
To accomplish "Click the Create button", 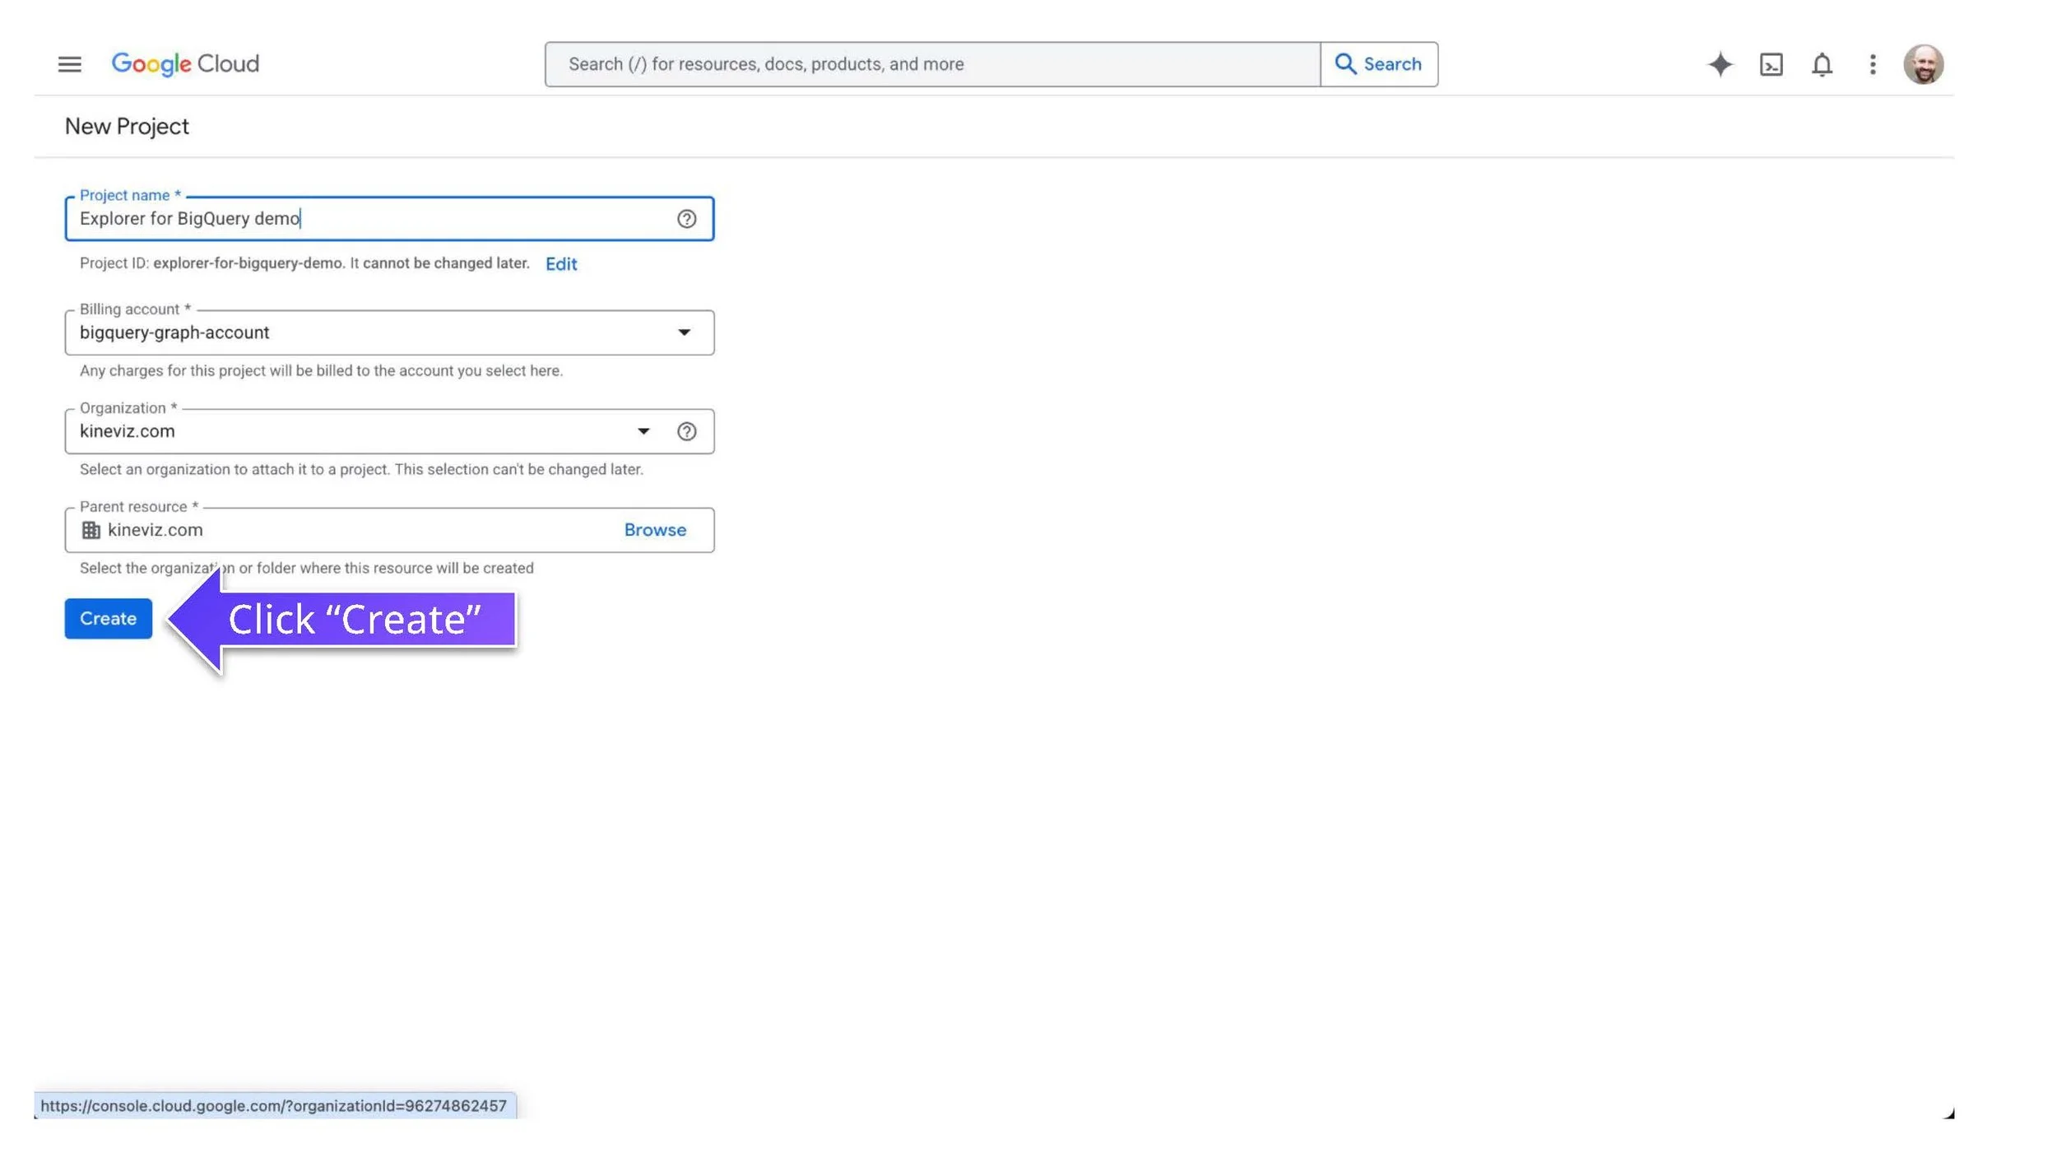I will click(x=107, y=618).
